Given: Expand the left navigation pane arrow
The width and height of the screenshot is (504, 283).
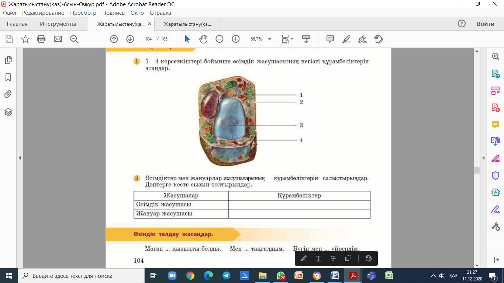Looking at the screenshot, I should 20,158.
